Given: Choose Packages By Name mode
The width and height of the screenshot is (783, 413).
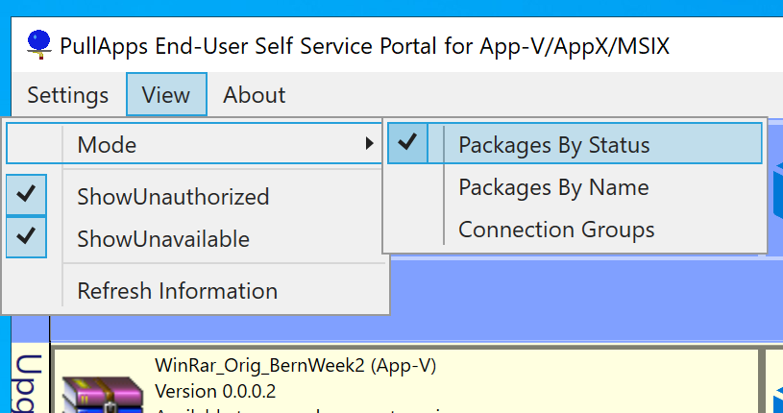Looking at the screenshot, I should (x=553, y=187).
